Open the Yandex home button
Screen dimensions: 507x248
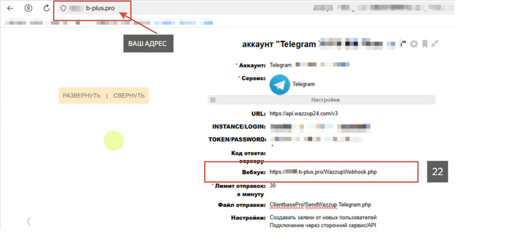[28, 8]
